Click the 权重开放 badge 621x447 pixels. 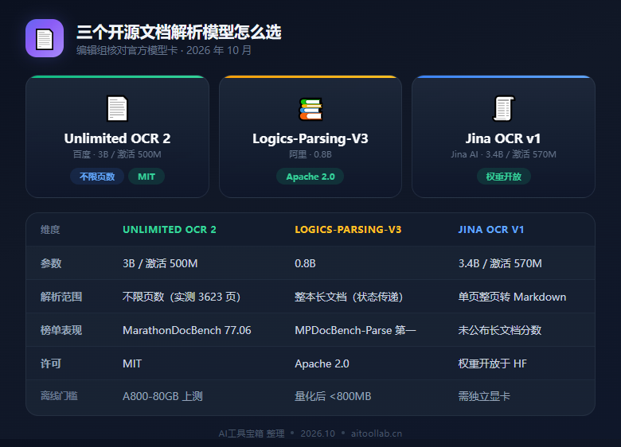click(x=503, y=177)
